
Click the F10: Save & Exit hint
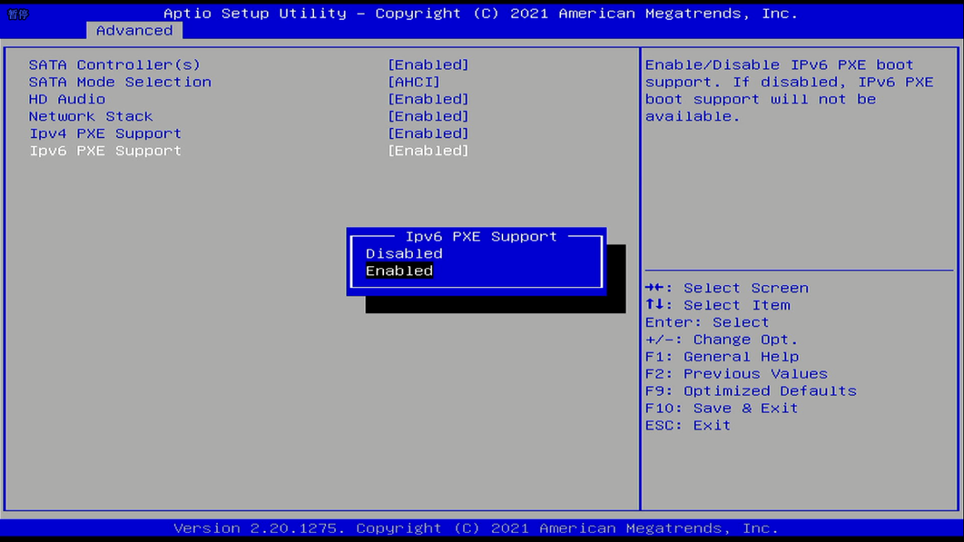[721, 408]
